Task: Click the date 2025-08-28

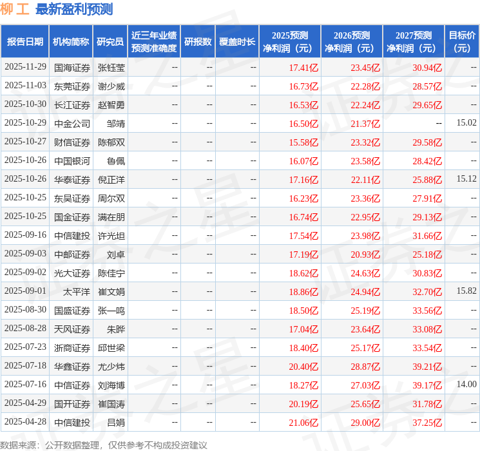Action: (x=25, y=328)
